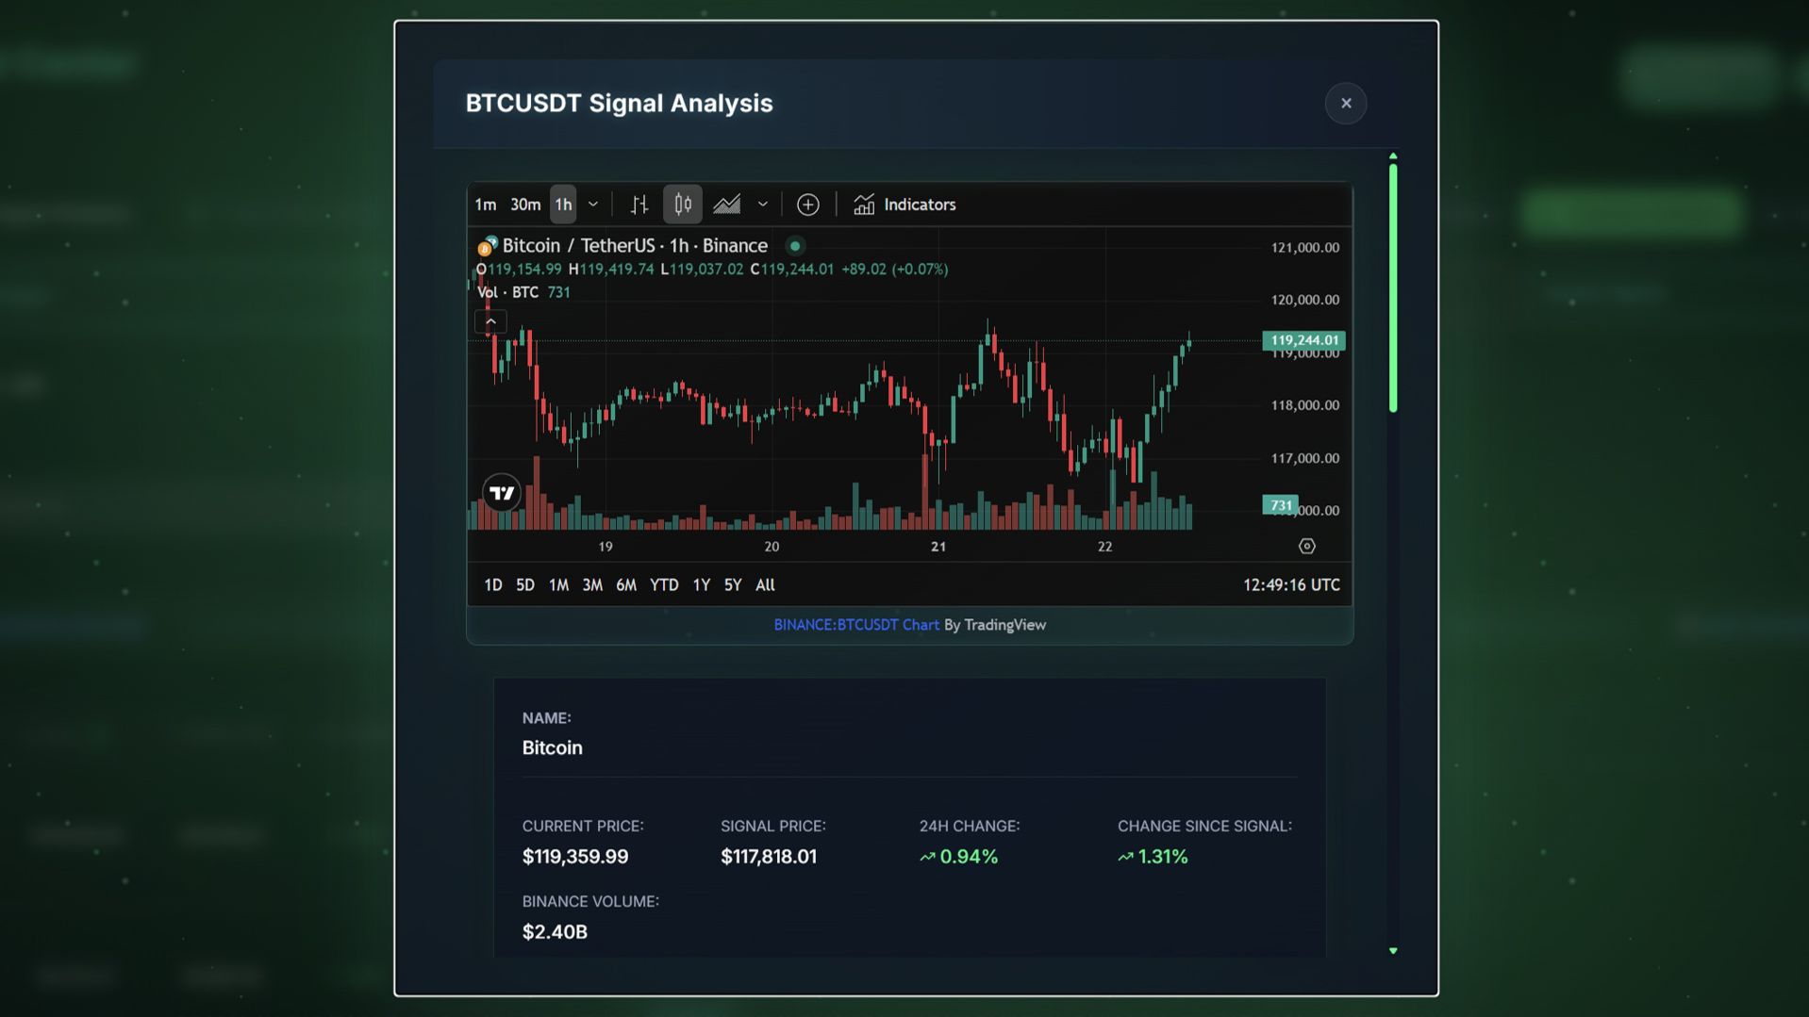
Task: Set date range to 5D
Action: pos(525,585)
